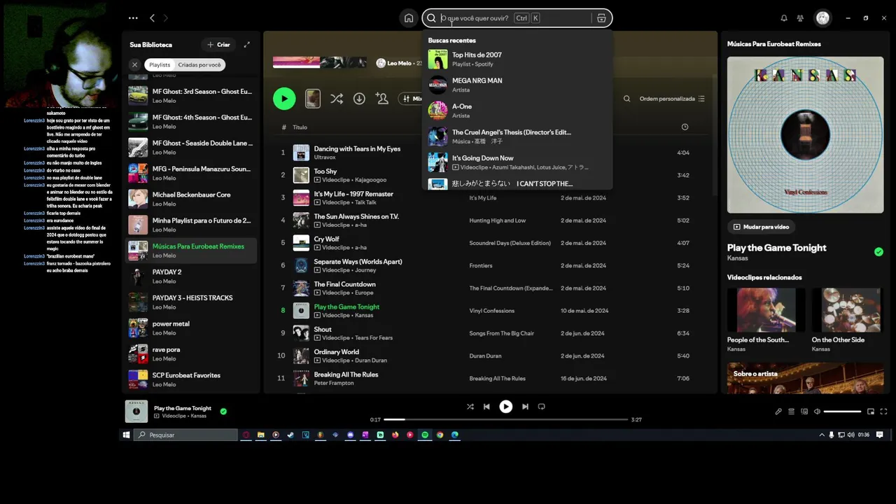Expand the library with the arrows icon
Image resolution: width=896 pixels, height=504 pixels.
point(246,45)
